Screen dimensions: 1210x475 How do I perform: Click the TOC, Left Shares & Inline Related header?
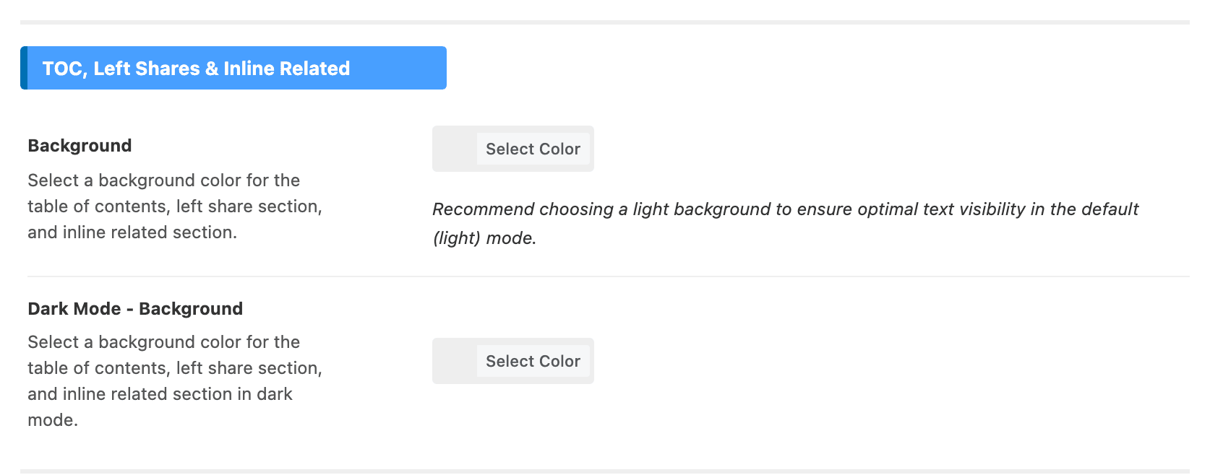pos(233,68)
